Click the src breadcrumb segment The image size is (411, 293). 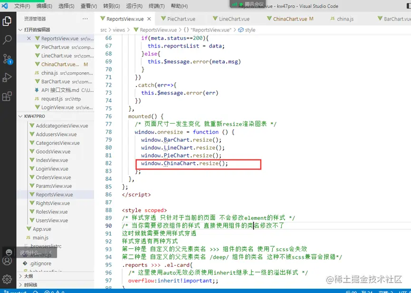104,30
